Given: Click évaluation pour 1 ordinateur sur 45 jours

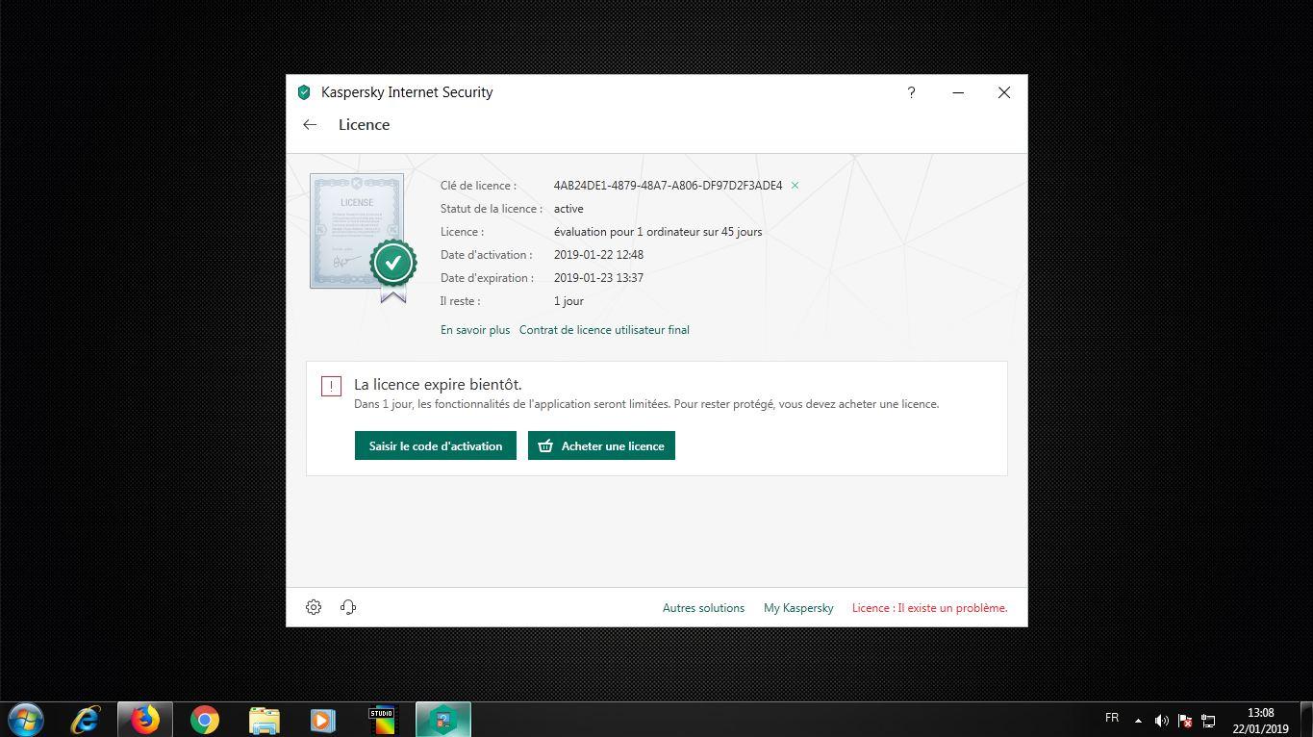Looking at the screenshot, I should pyautogui.click(x=658, y=232).
